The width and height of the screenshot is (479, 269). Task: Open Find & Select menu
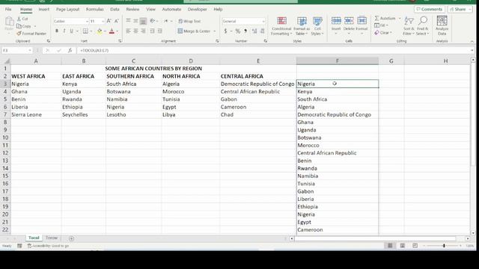422,25
